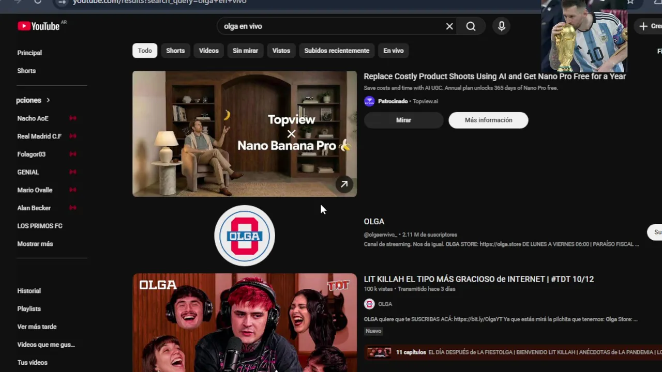Open the OLGA channel round logo
The image size is (662, 372).
245,236
